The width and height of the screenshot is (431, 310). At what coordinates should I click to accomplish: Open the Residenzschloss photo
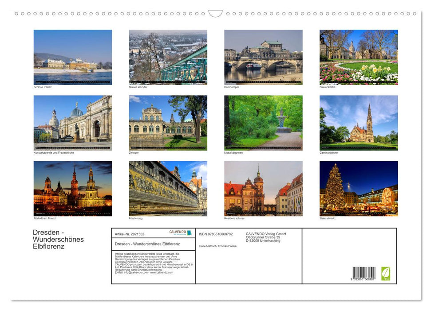tap(263, 188)
